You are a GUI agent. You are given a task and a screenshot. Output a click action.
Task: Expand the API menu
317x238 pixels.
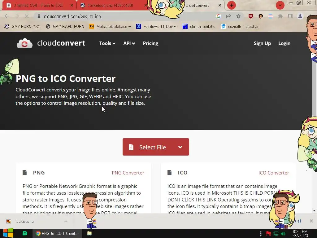coord(129,43)
